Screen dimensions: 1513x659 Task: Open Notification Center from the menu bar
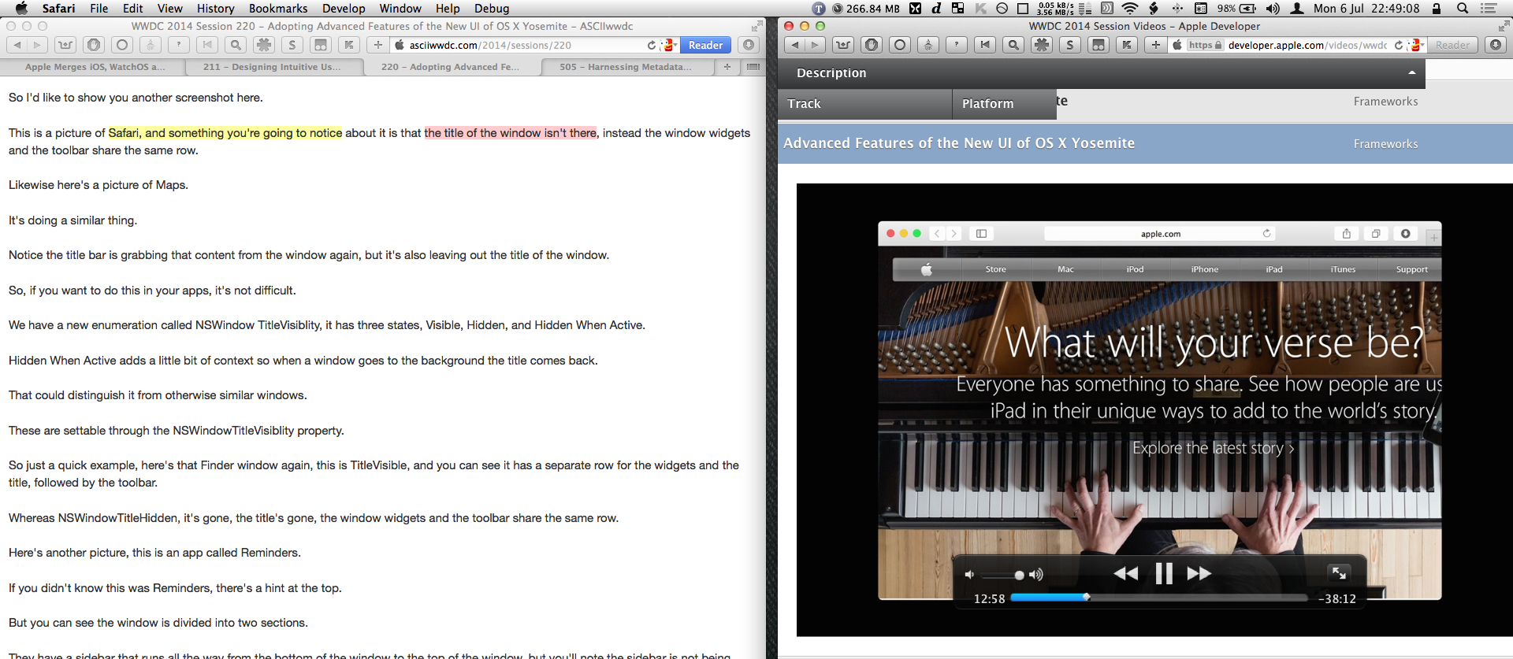1489,9
